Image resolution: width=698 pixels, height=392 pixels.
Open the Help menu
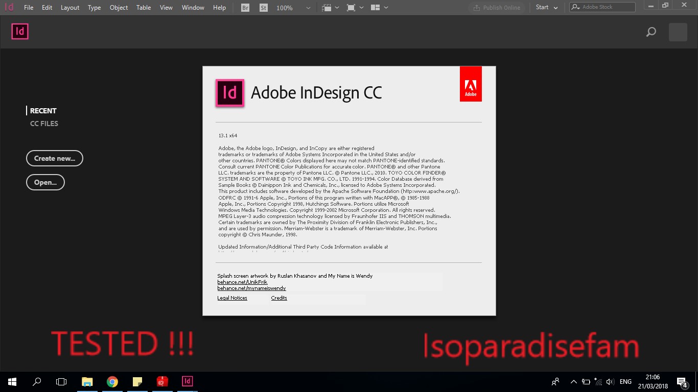219,8
